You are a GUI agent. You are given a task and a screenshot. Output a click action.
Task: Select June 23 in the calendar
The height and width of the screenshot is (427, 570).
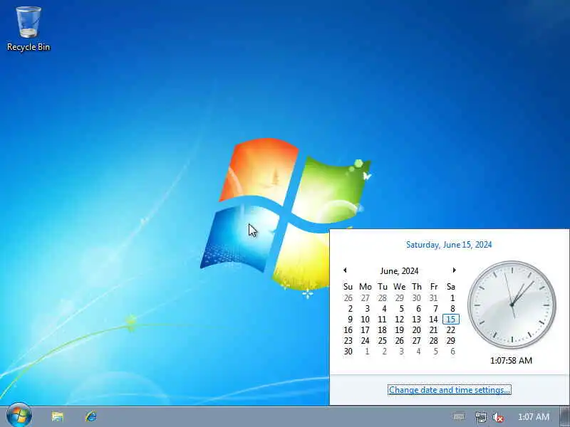coord(348,341)
